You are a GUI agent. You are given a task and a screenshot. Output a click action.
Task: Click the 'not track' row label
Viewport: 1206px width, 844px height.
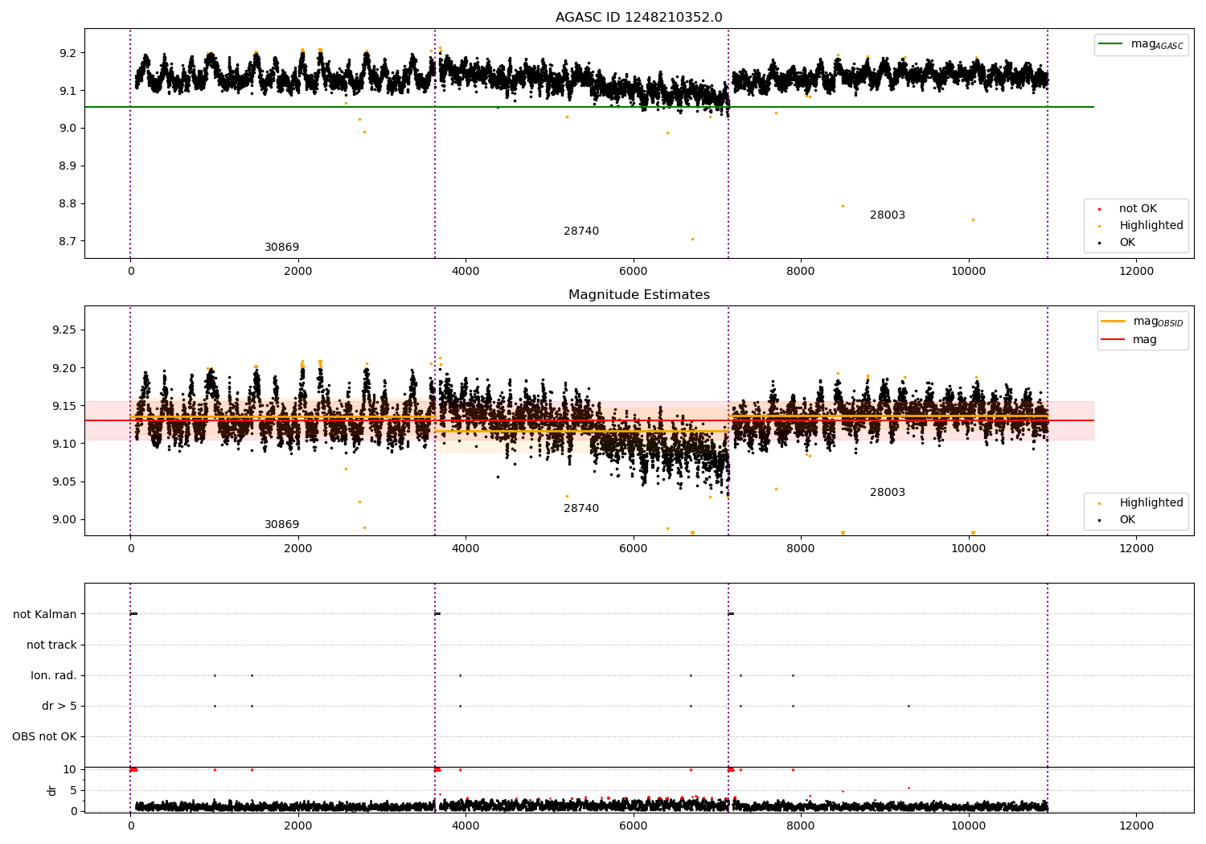click(x=51, y=645)
